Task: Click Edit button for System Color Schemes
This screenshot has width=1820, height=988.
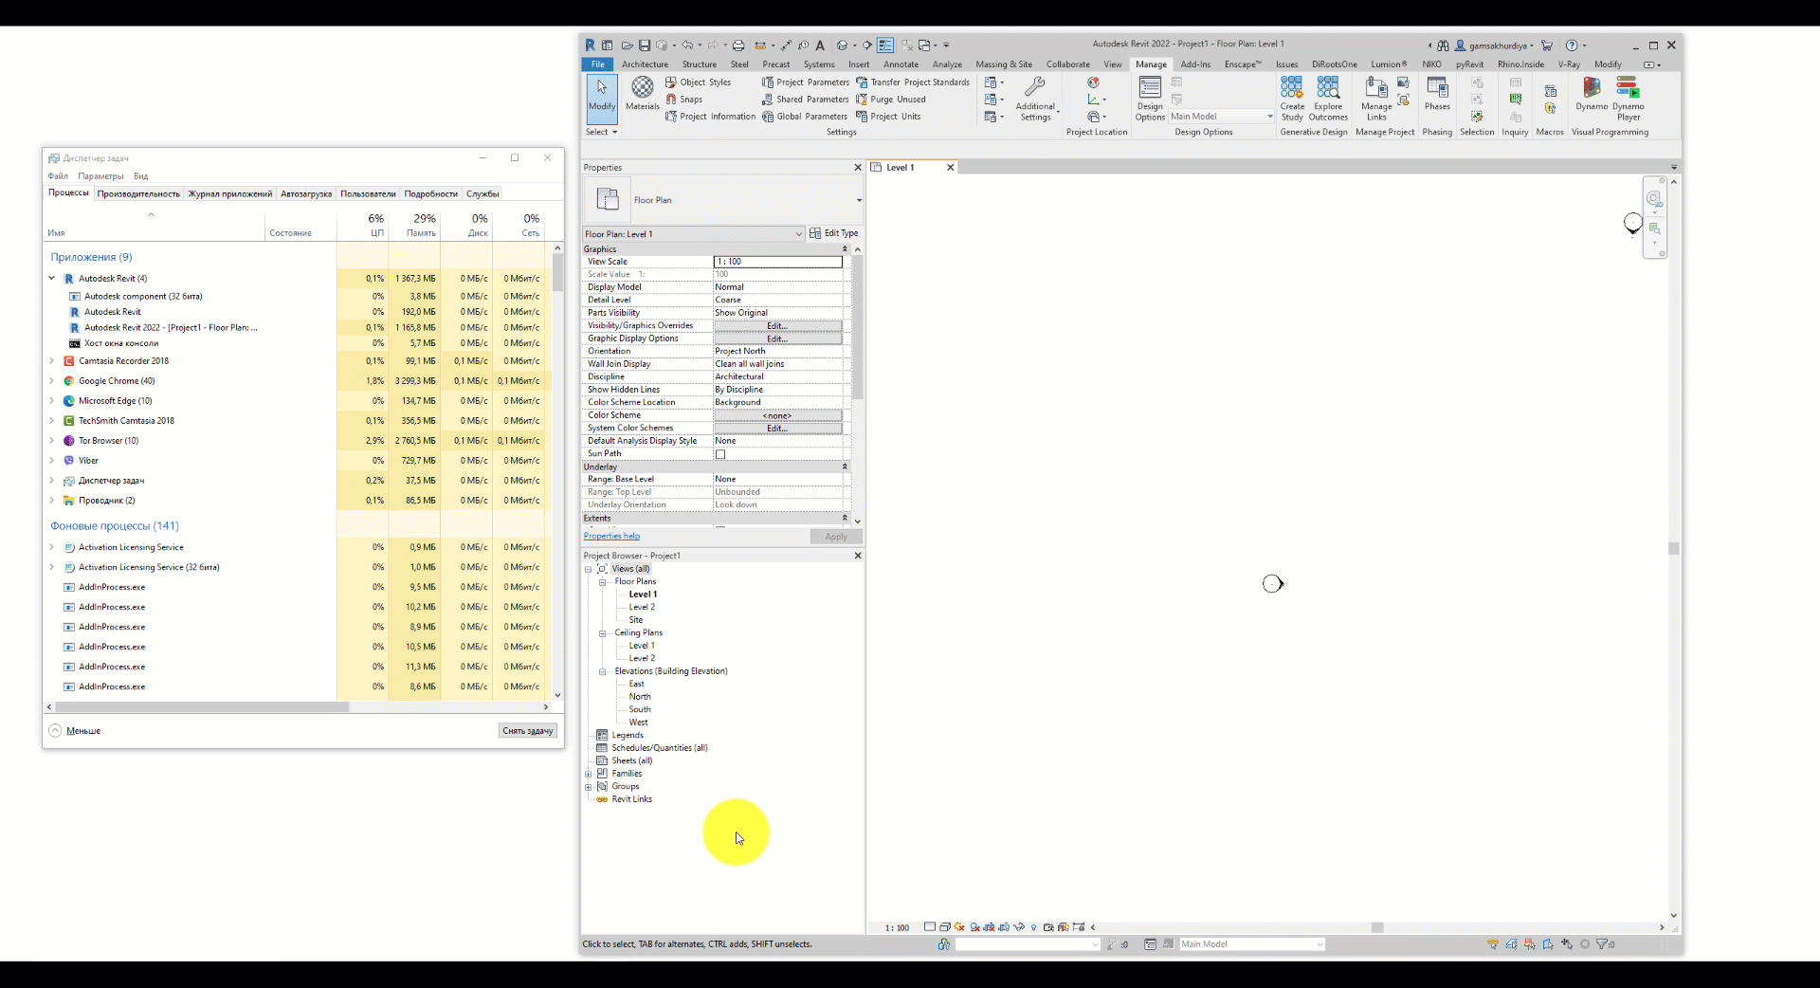Action: coord(777,429)
